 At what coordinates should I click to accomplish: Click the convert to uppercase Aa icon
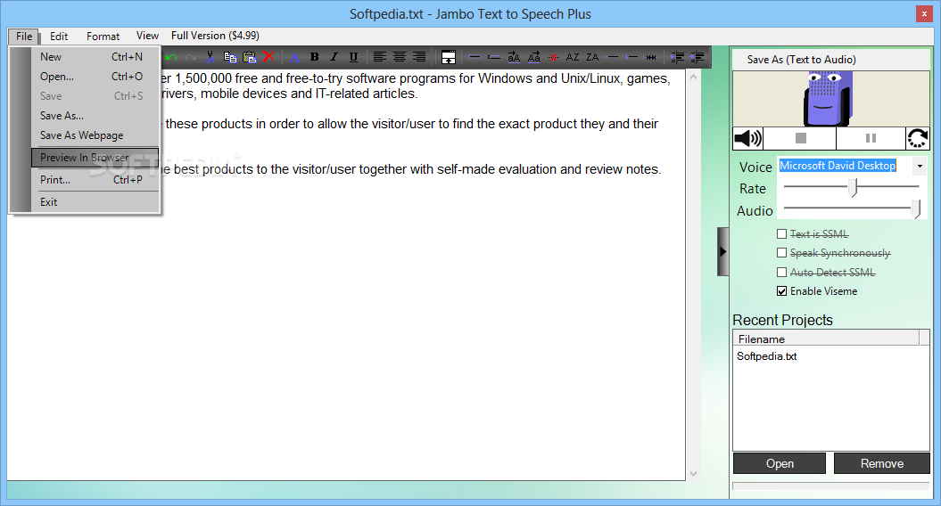(533, 58)
